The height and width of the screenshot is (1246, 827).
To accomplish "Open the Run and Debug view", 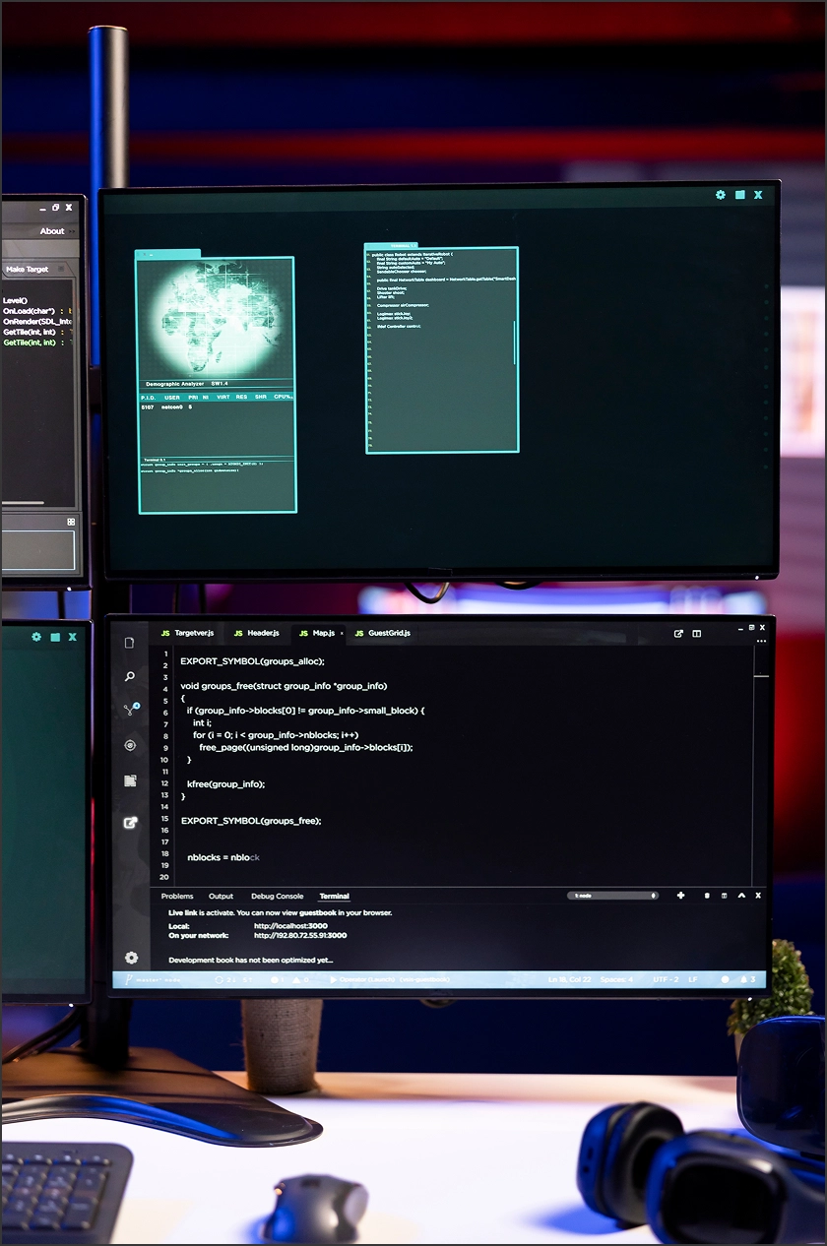I will pyautogui.click(x=129, y=745).
